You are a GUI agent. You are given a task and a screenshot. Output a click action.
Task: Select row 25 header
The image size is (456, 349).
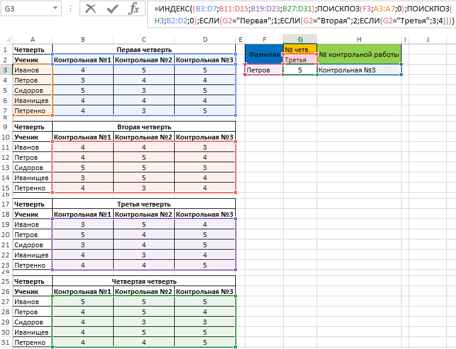coord(5,281)
